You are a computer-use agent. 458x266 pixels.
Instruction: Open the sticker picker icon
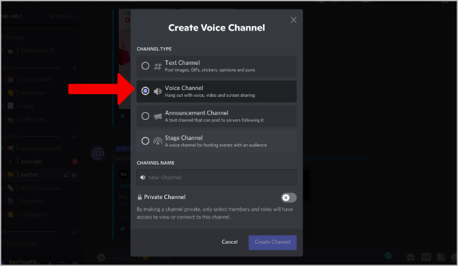[441, 257]
